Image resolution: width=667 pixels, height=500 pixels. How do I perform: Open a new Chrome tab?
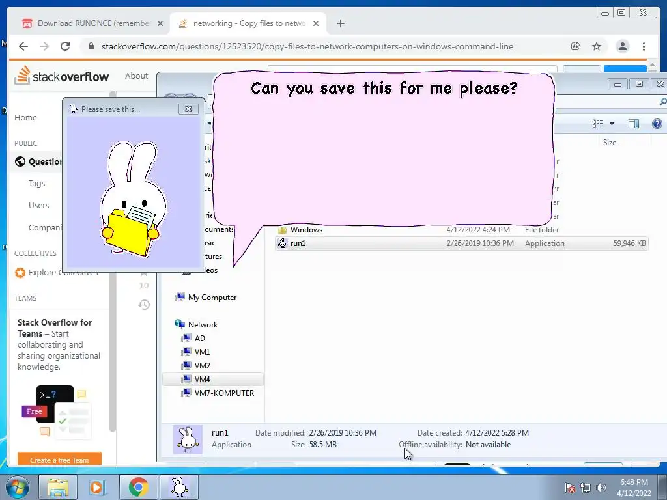click(x=340, y=23)
